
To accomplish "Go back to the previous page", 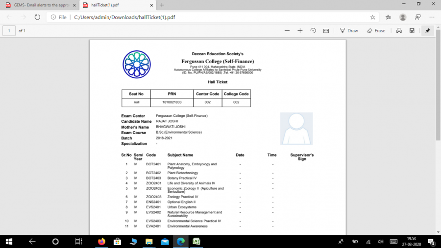I will coord(9,17).
